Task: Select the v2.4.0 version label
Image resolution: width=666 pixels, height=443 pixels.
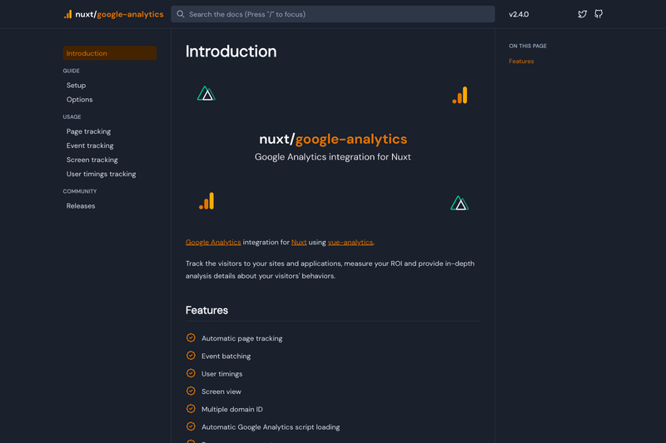Action: click(x=519, y=14)
